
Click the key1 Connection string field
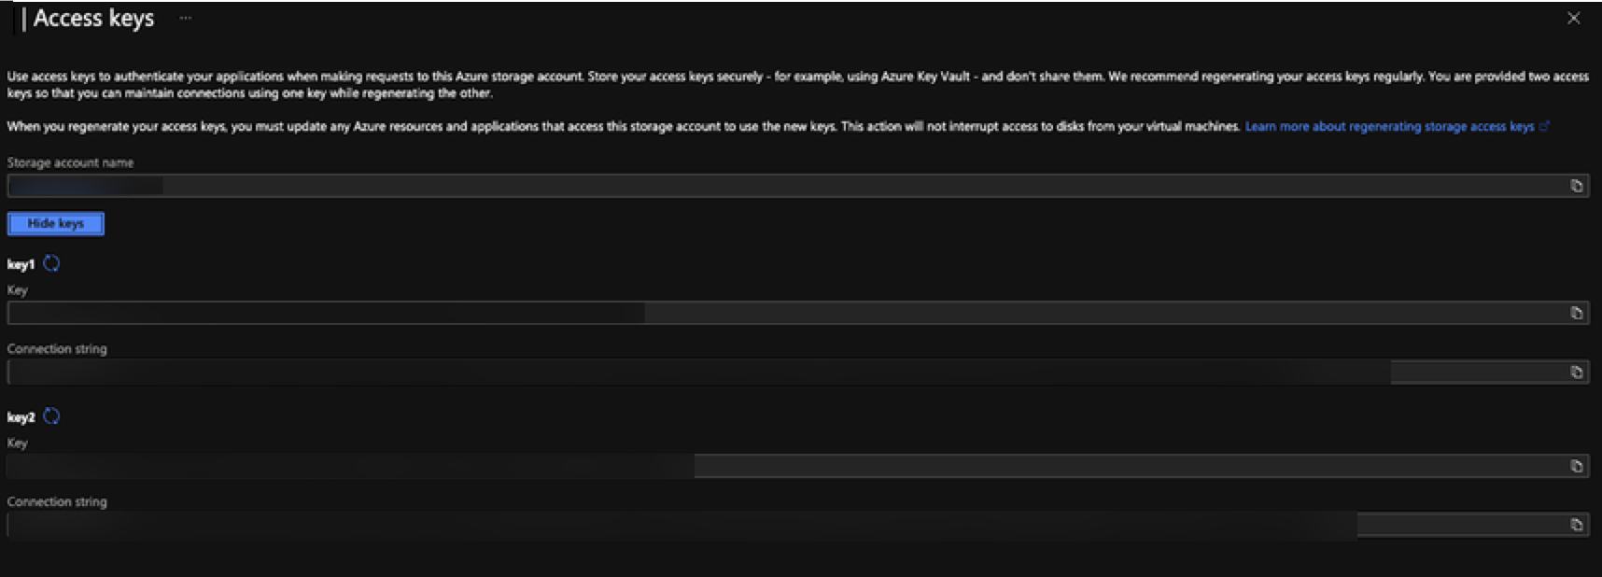click(x=784, y=372)
